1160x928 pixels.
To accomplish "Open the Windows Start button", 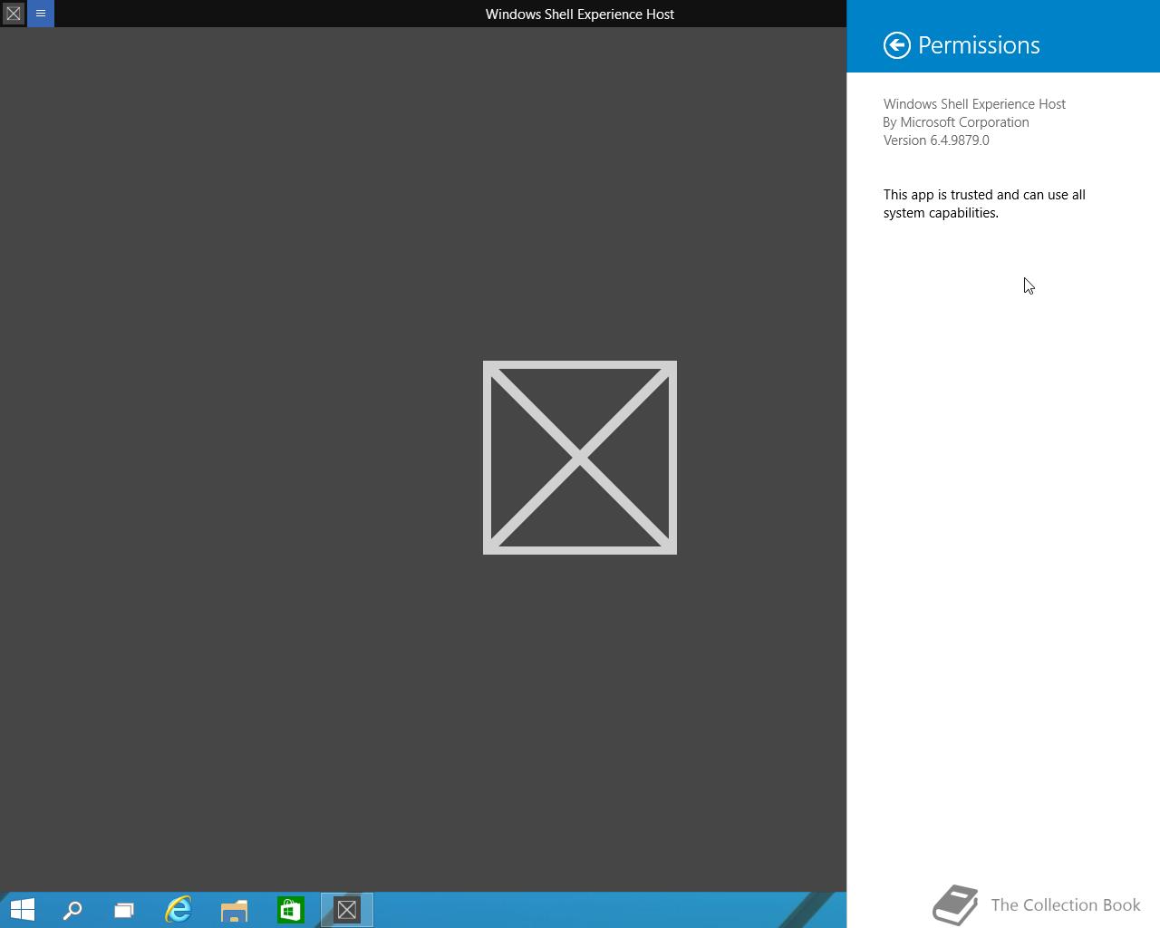I will (x=22, y=910).
